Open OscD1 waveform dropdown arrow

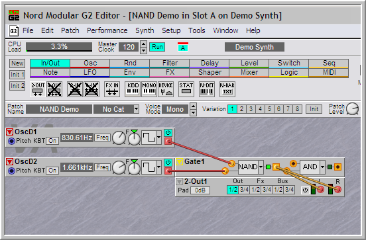(158, 138)
